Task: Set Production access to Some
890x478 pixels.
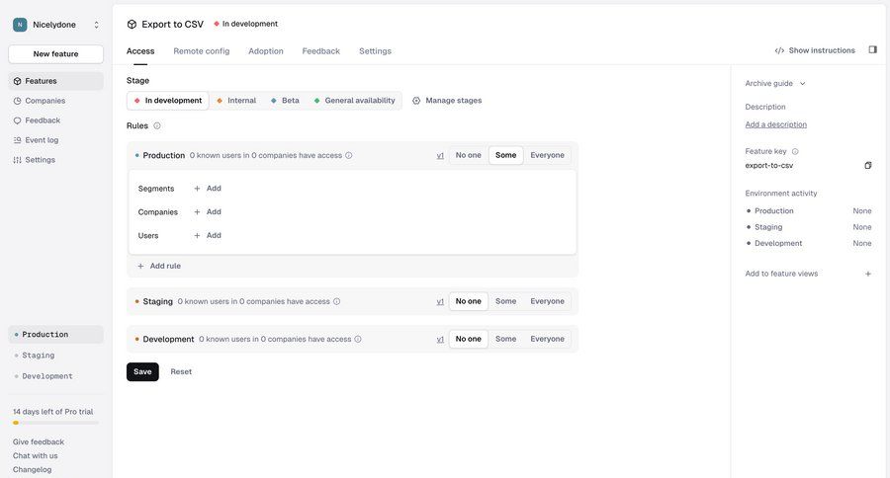Action: coord(505,155)
